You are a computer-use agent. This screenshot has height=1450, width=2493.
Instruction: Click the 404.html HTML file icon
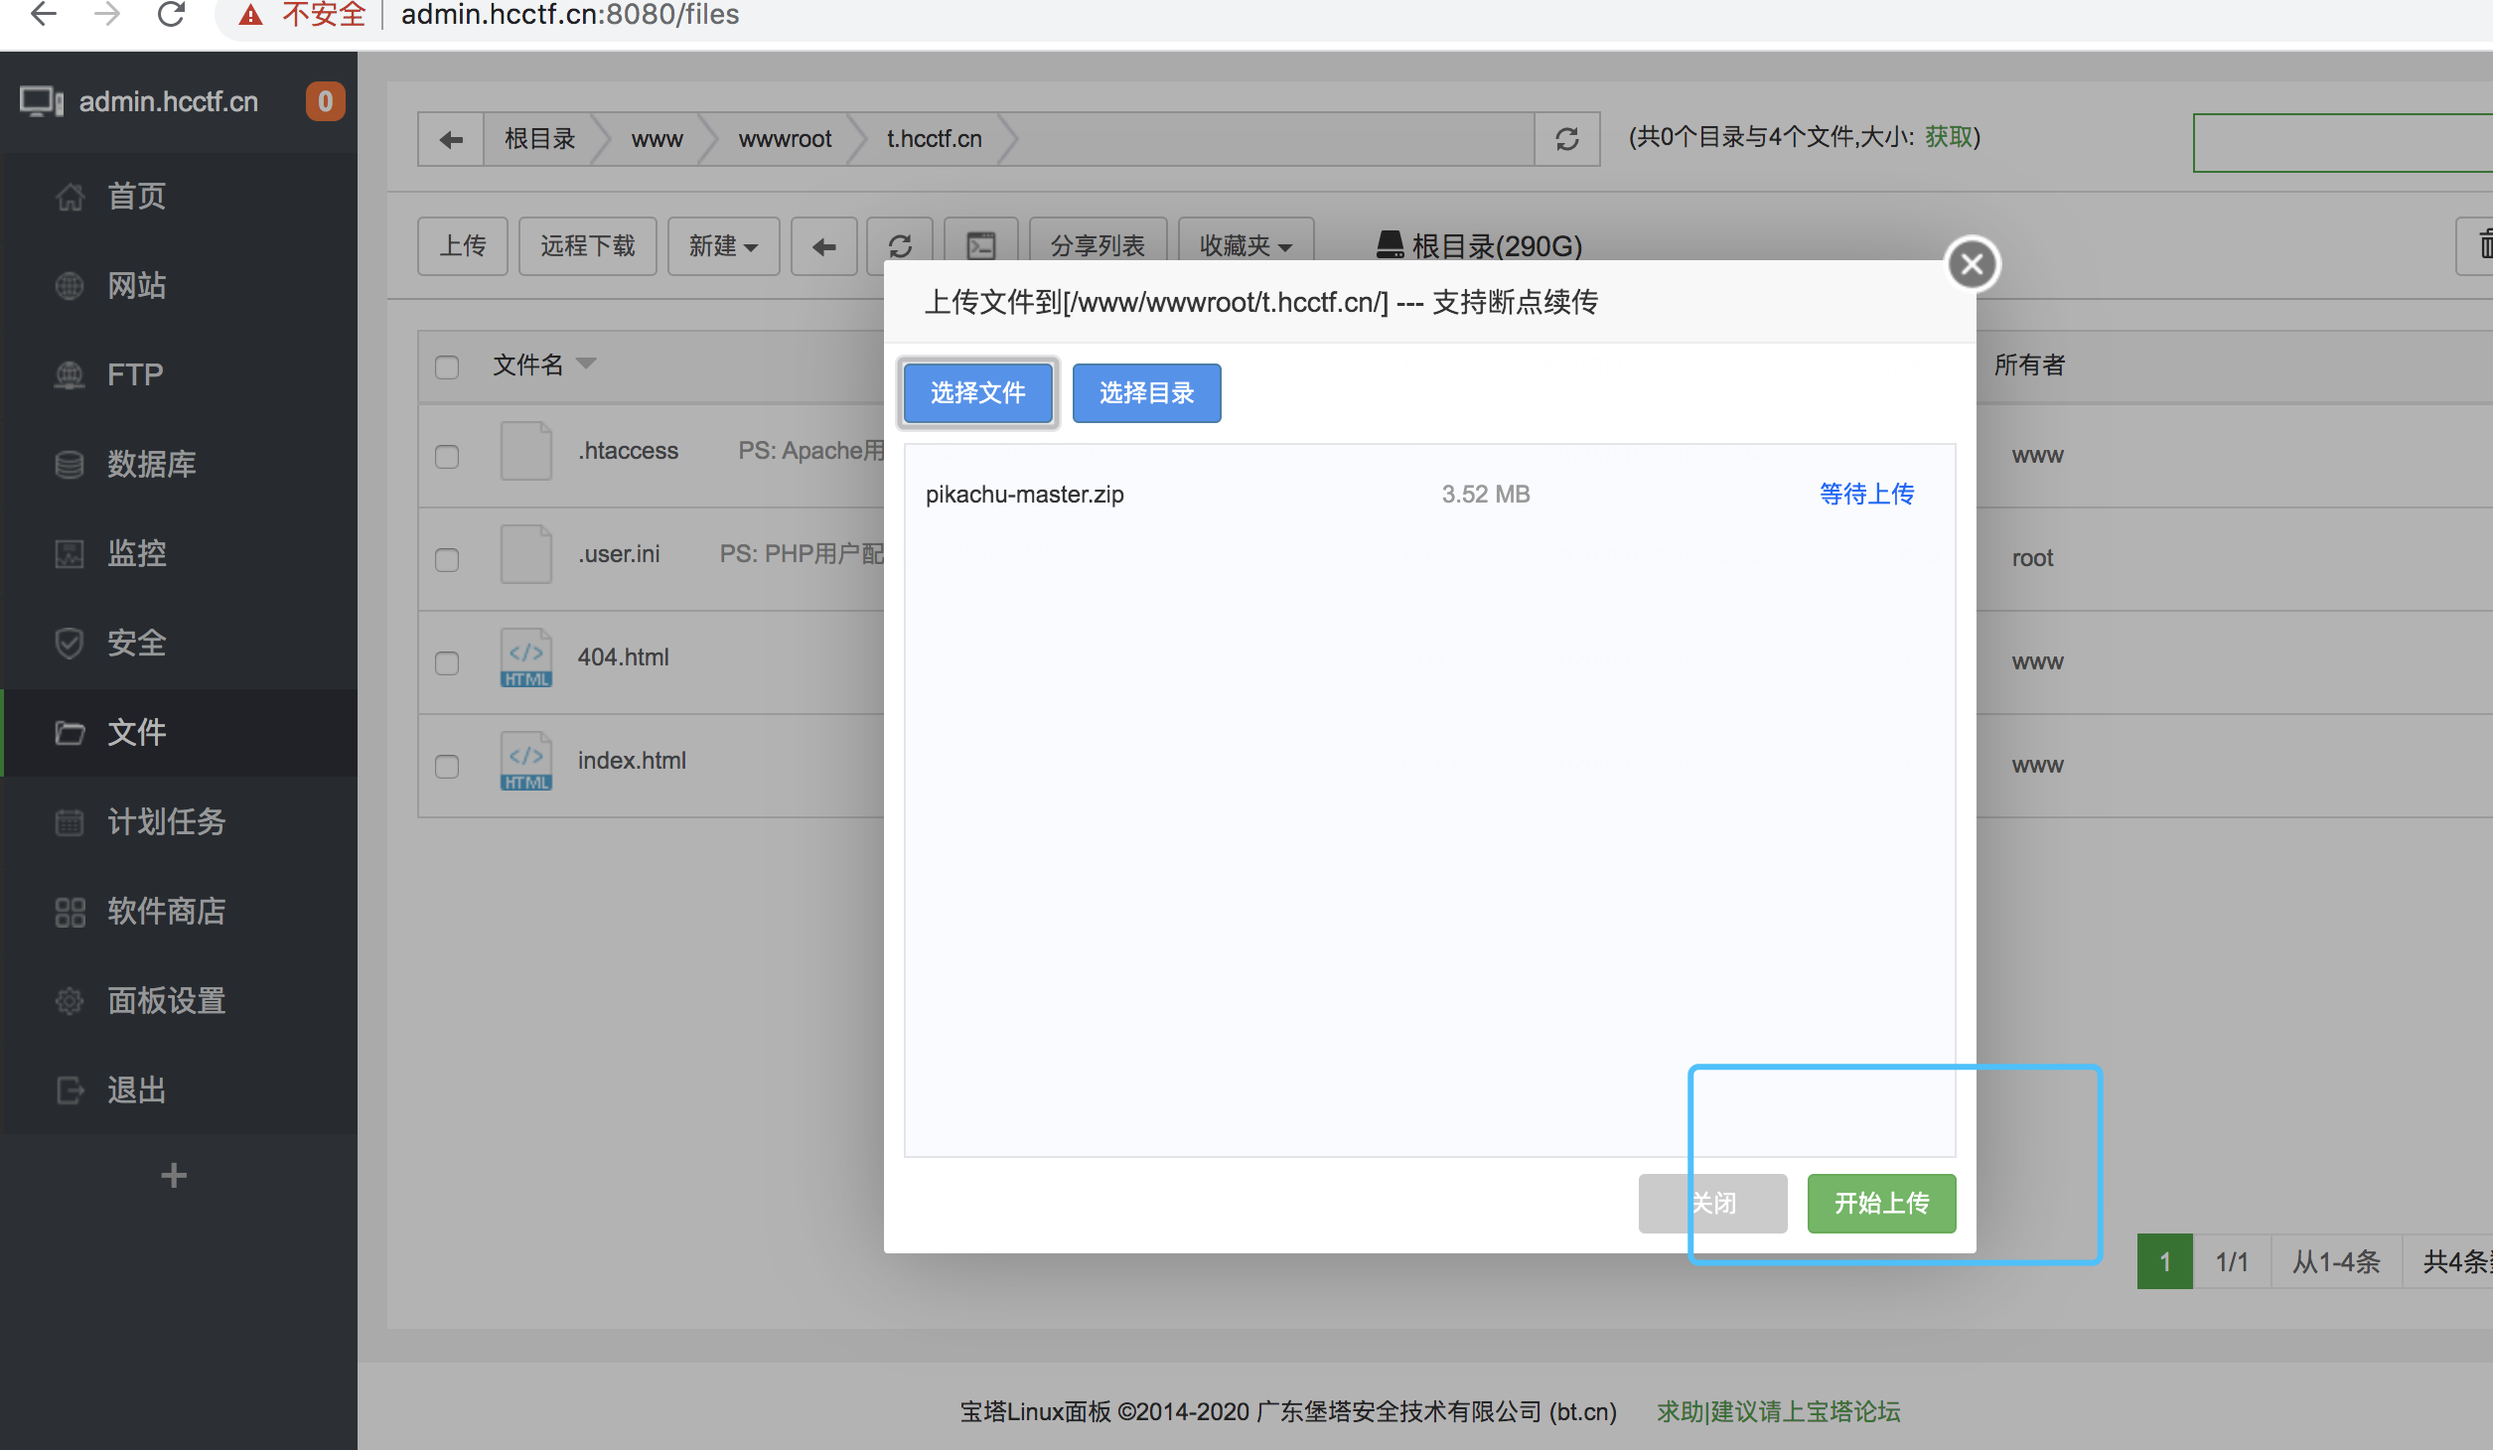point(526,657)
